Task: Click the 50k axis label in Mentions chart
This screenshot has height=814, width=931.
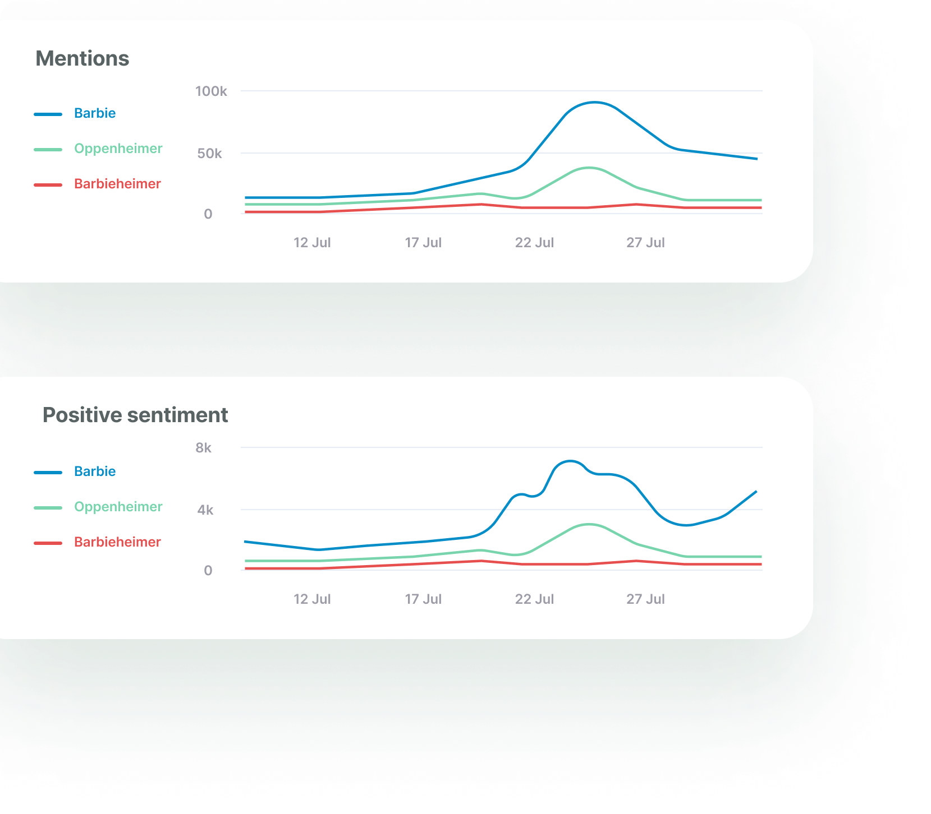Action: tap(210, 154)
